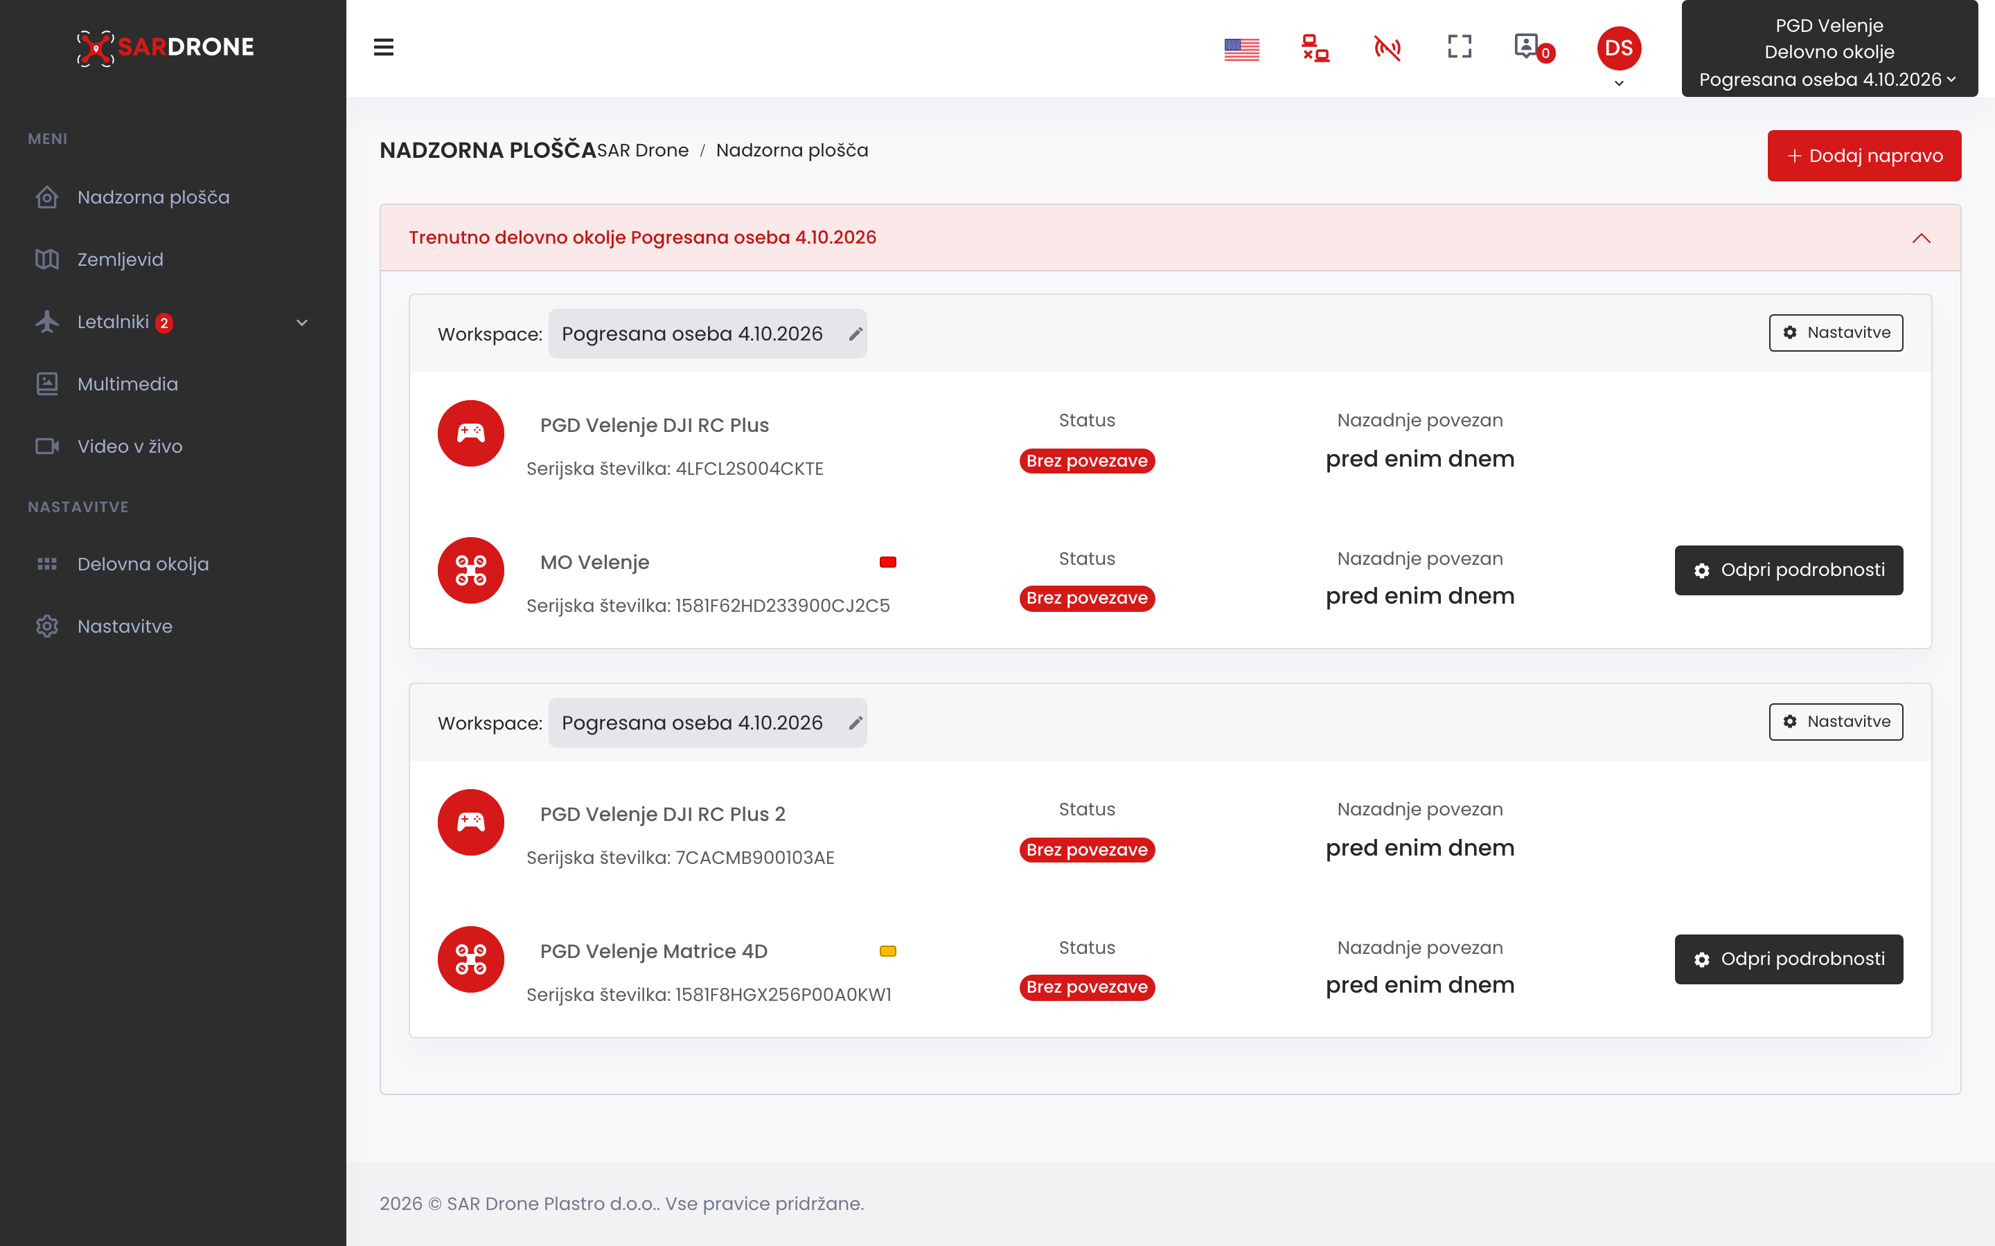Open PGD Velenje workspace selector dropdown
The width and height of the screenshot is (1995, 1246).
click(1829, 48)
